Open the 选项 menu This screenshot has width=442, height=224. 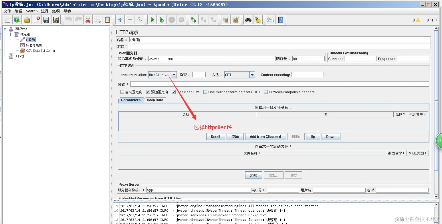coord(56,11)
